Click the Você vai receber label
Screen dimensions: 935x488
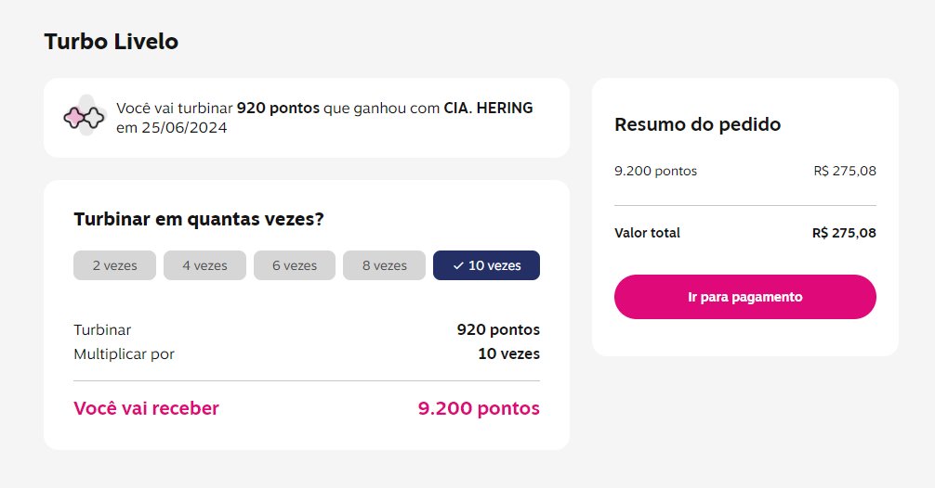[x=147, y=408]
